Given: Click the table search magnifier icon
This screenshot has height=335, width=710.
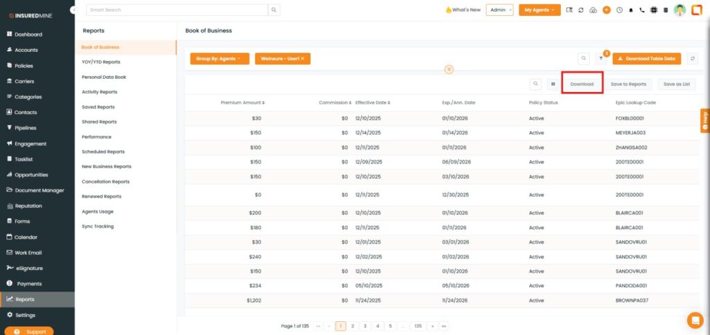Looking at the screenshot, I should point(535,84).
